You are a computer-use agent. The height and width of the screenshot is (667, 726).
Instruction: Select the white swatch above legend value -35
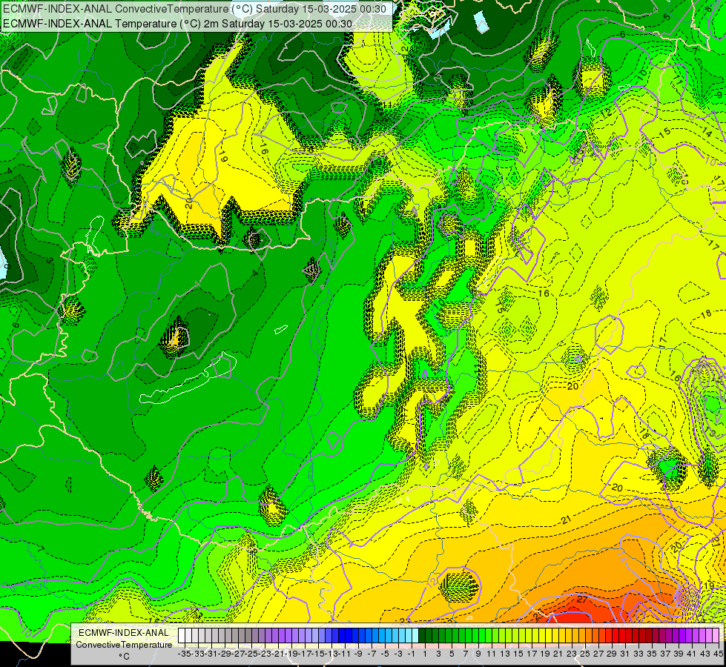182,636
